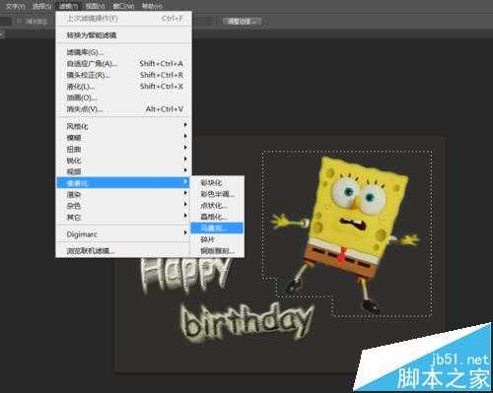Open the 液化(L)... Liquify filter
493x393 pixels.
tap(123, 87)
